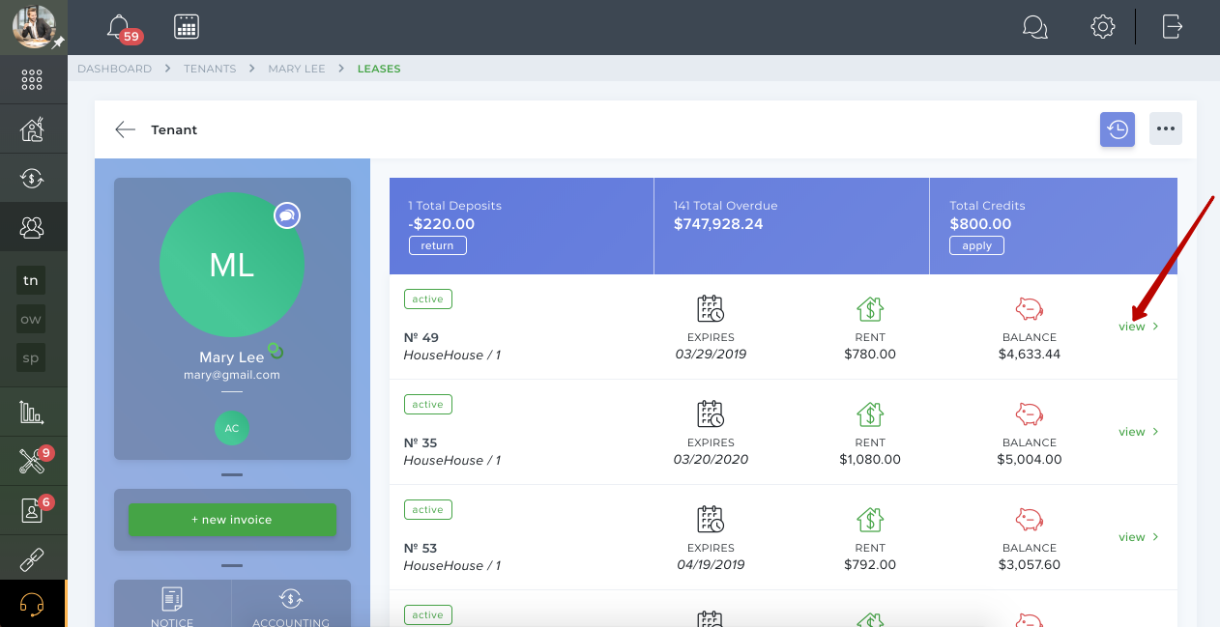
Task: Click the $792.00 rent amount
Action: 870,565
